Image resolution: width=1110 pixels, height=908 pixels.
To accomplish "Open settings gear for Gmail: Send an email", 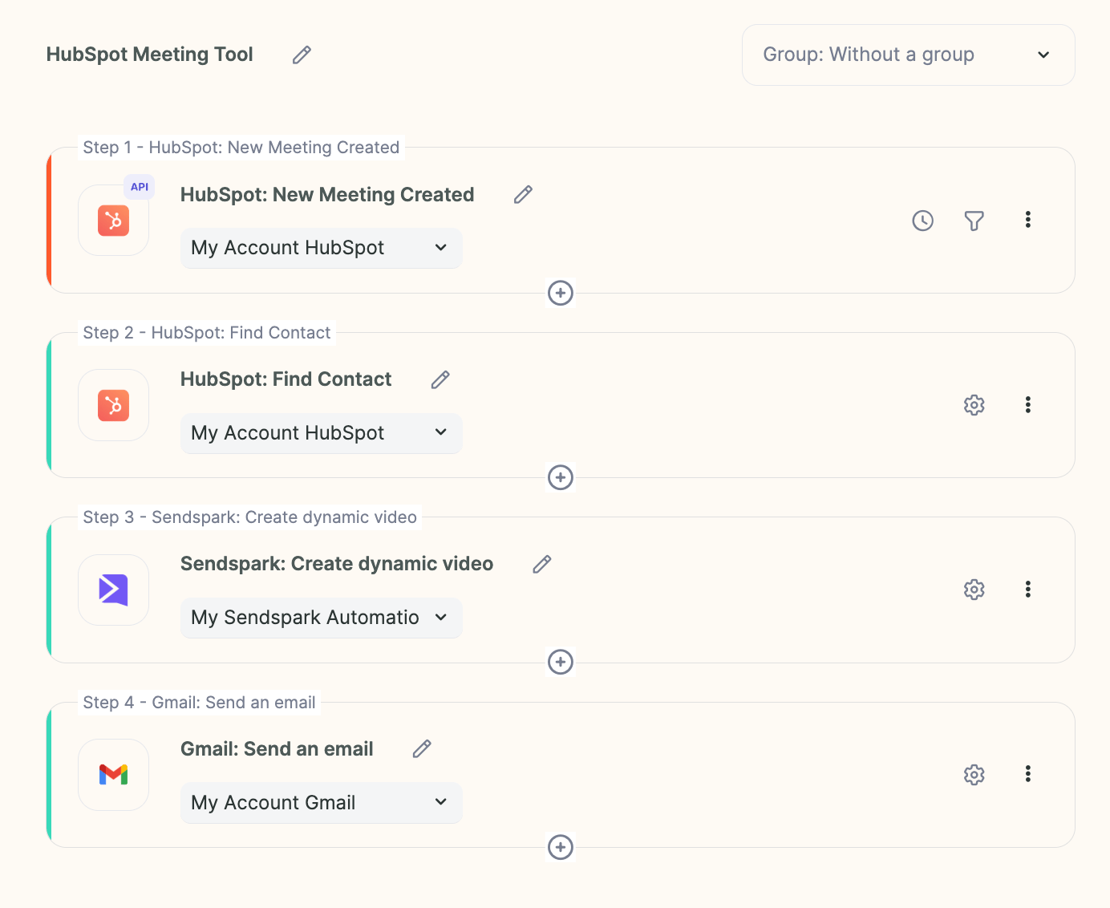I will pos(974,775).
